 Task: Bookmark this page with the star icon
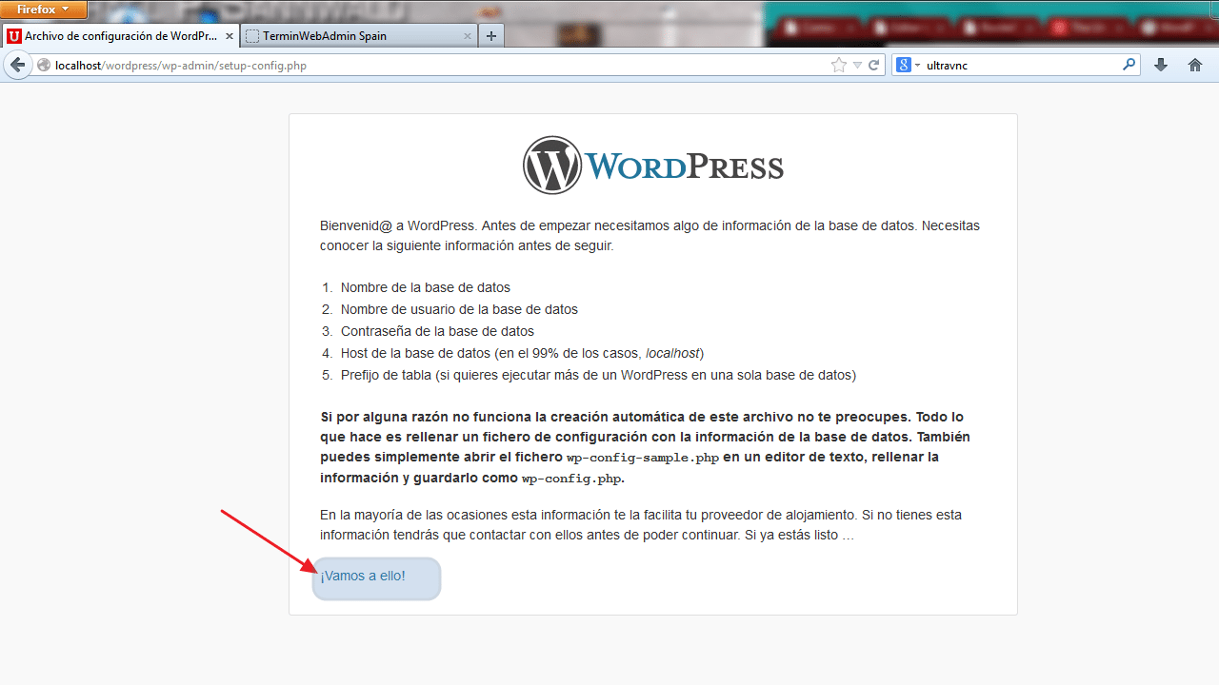838,66
